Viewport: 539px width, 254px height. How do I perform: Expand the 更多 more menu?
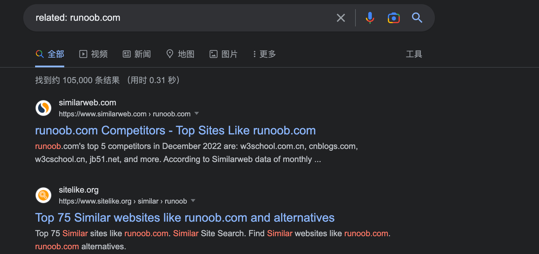coord(264,54)
